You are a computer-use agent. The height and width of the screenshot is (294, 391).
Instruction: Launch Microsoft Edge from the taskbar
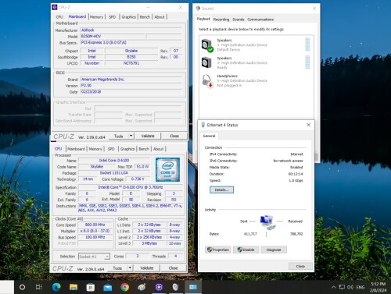tap(56, 287)
